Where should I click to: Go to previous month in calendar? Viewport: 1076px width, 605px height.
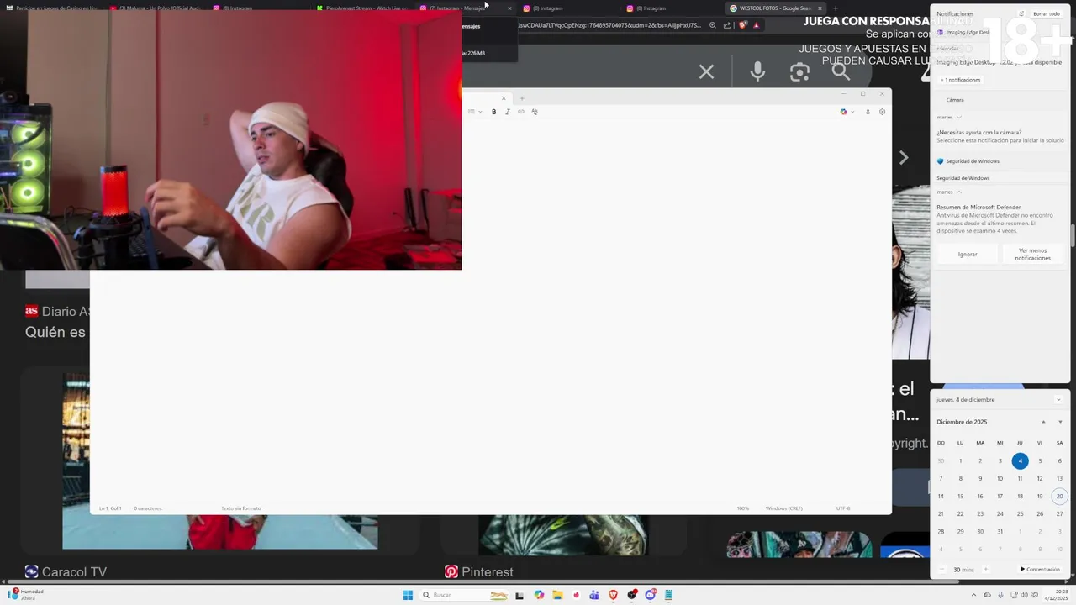(1043, 422)
